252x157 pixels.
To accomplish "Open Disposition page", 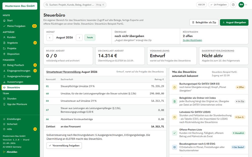I will click(x=20, y=54).
